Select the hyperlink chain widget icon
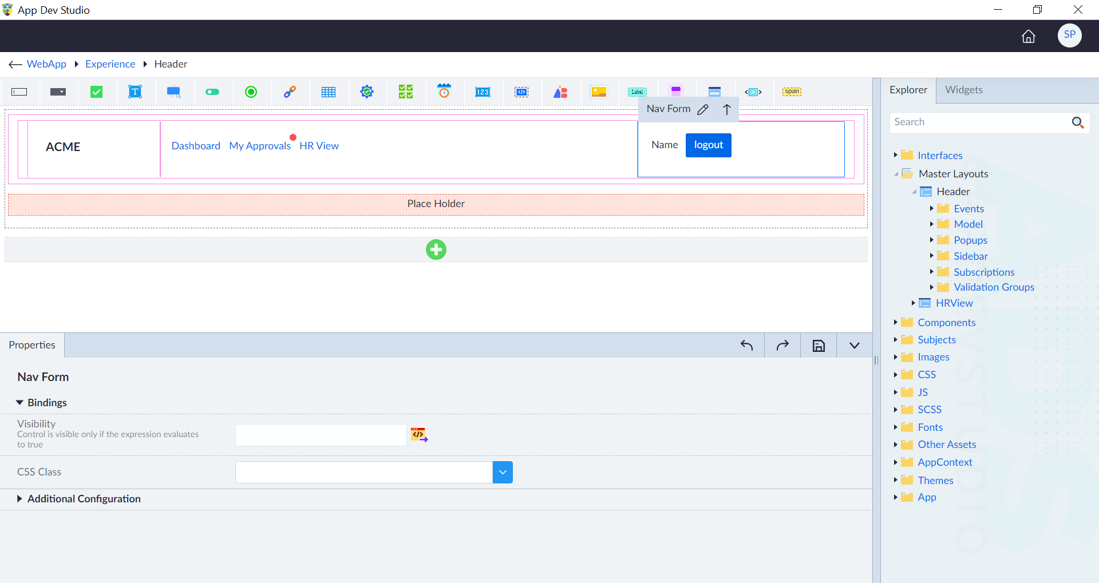Screen dimensions: 1099x583 290,92
